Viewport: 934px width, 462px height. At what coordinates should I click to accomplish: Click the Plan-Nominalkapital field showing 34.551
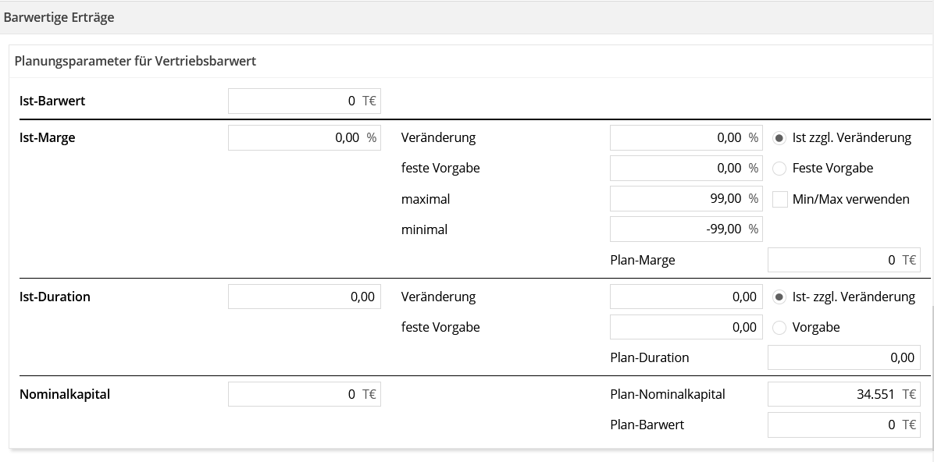click(x=844, y=394)
